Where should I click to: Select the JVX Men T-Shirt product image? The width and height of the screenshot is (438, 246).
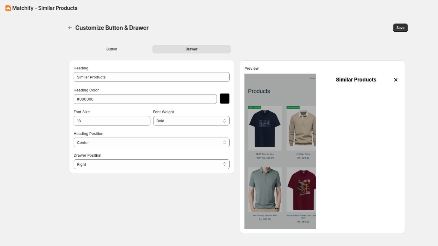point(301,128)
